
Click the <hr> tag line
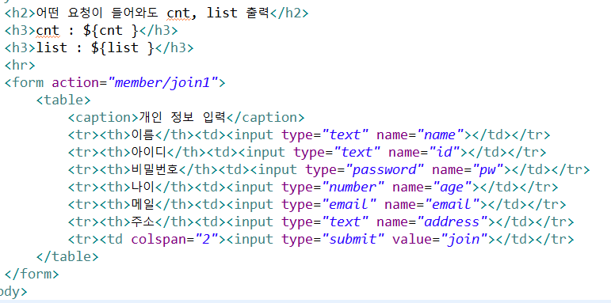(20, 65)
